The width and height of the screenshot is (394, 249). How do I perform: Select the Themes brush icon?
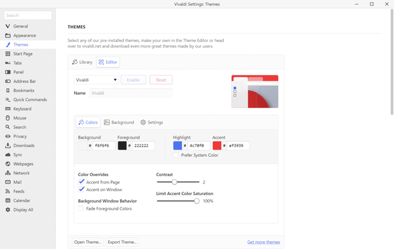click(8, 45)
